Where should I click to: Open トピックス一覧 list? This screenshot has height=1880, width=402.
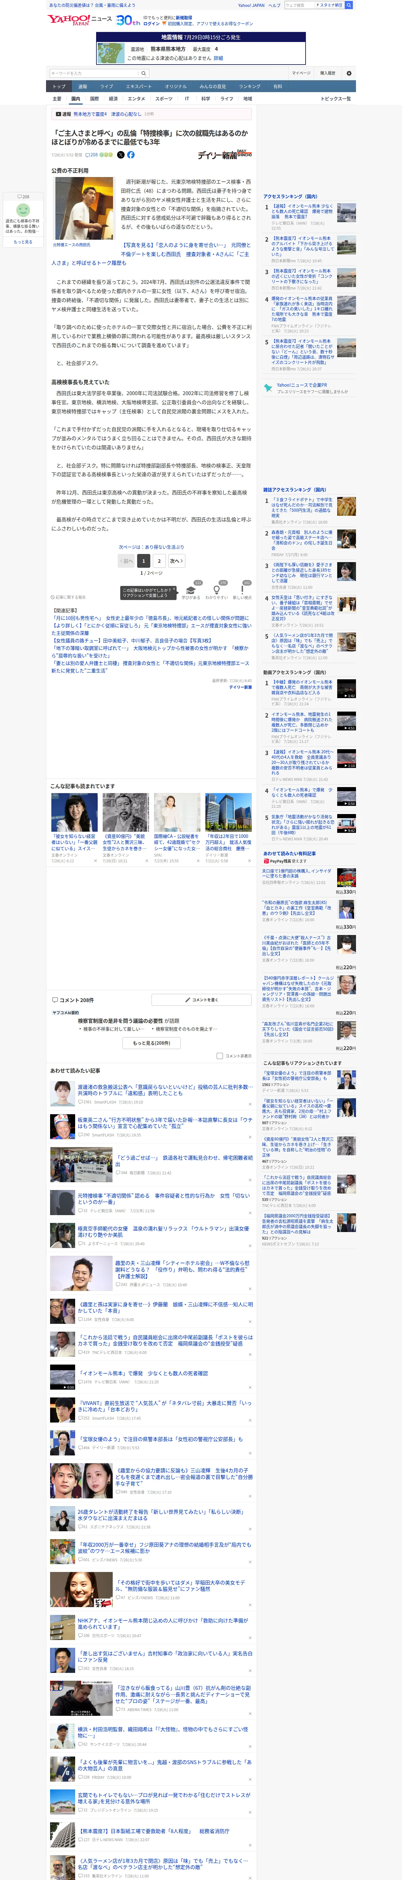tap(336, 98)
